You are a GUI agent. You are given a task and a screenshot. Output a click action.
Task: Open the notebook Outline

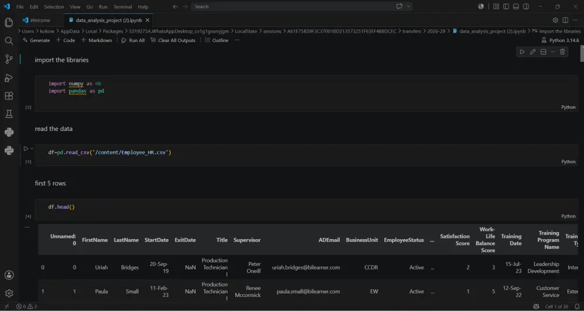pyautogui.click(x=217, y=40)
